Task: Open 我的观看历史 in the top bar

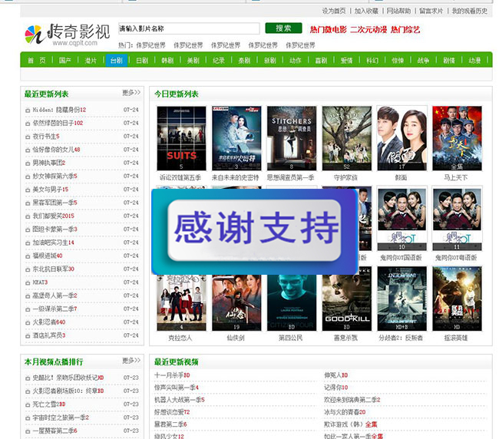Action: click(x=470, y=12)
